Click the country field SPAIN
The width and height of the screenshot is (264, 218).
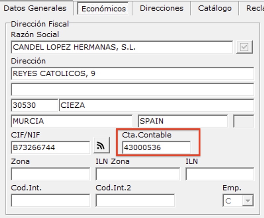tap(183, 121)
